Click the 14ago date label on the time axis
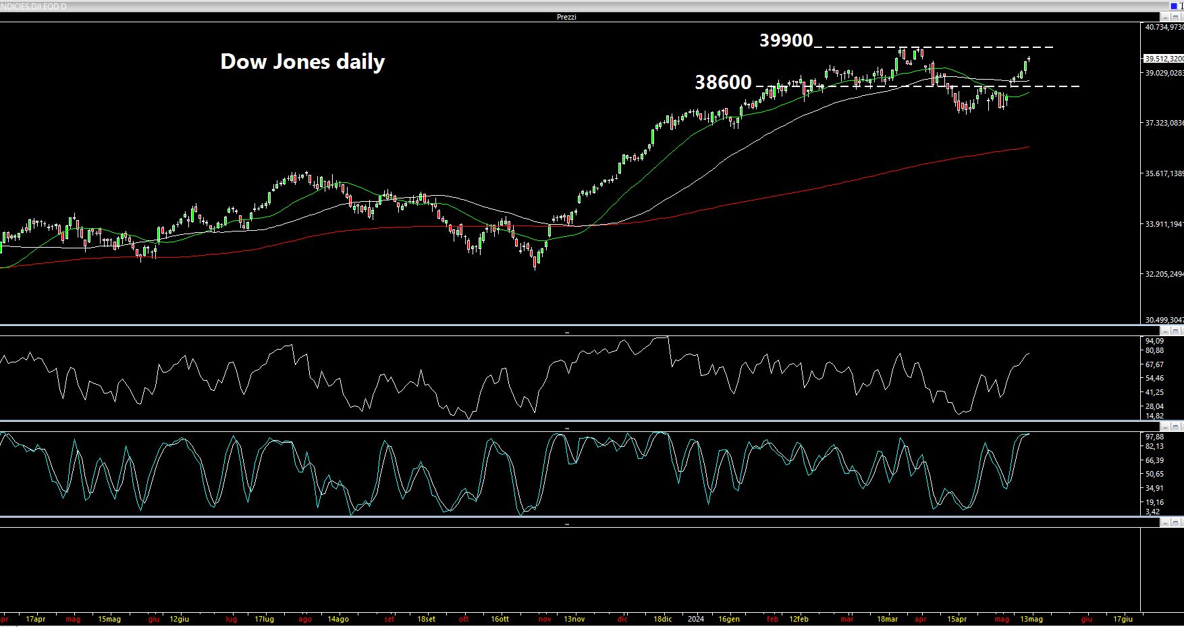The image size is (1184, 627). point(338,619)
